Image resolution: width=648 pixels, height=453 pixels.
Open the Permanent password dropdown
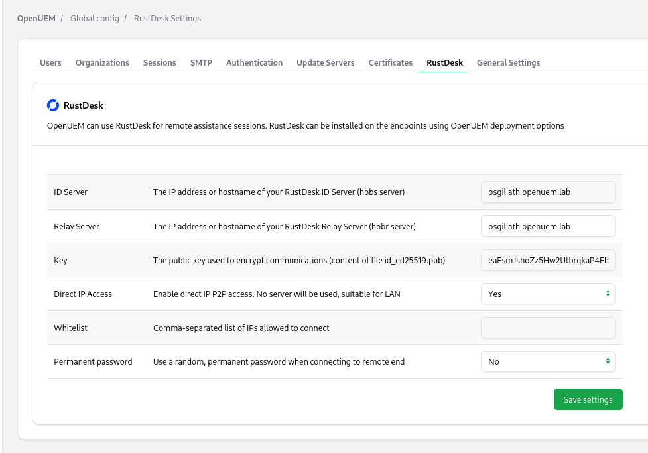(x=547, y=361)
